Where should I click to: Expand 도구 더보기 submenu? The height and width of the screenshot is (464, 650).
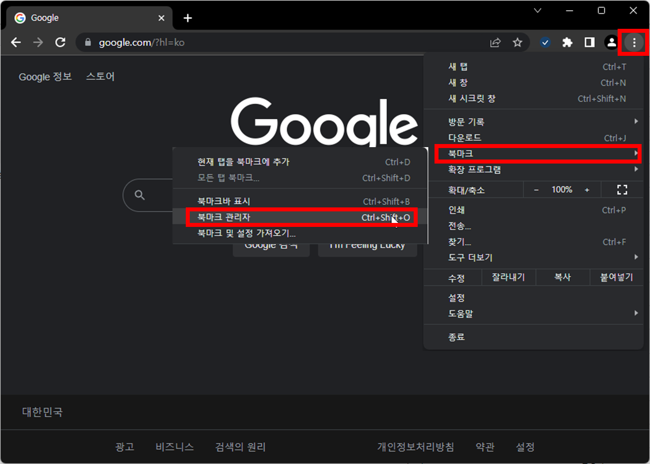click(534, 257)
